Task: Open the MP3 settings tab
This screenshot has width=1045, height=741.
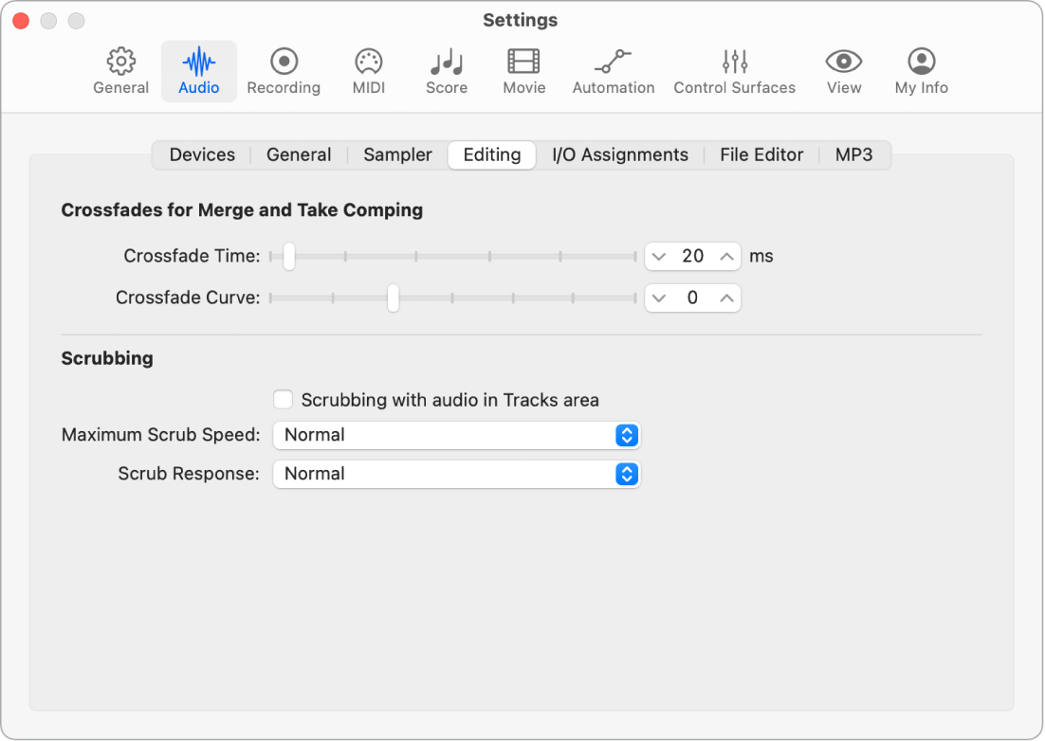Action: pyautogui.click(x=854, y=154)
